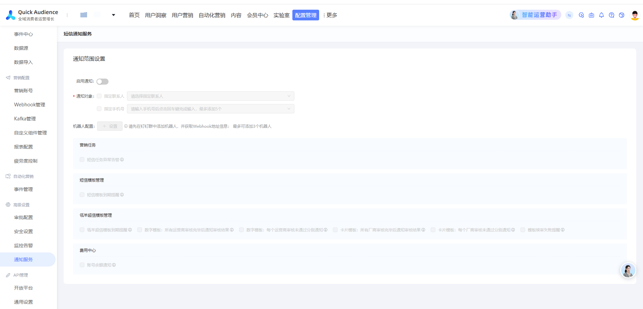643x309 pixels.
Task: Open 数据源 in the sidebar
Action: [x=21, y=48]
